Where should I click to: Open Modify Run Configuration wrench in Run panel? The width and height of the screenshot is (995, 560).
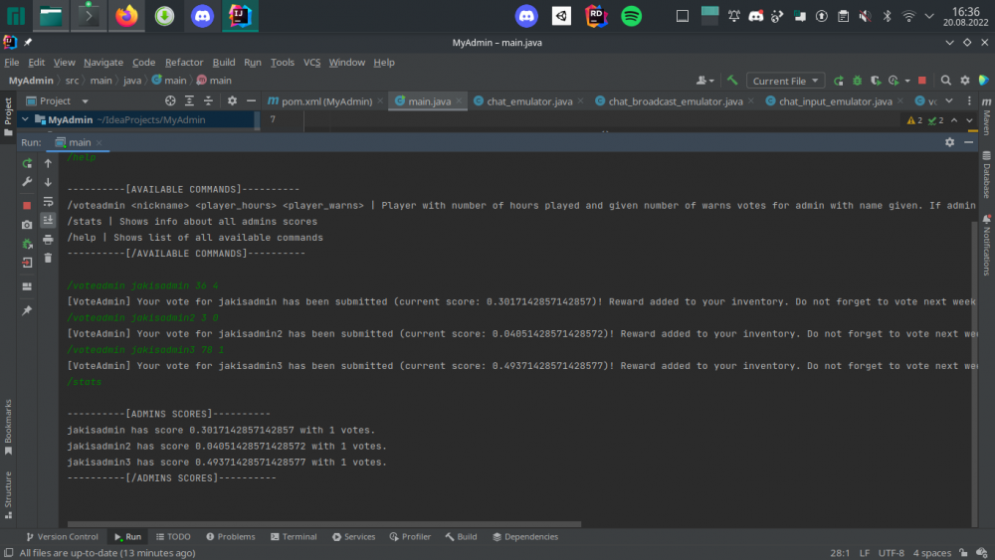(x=27, y=182)
